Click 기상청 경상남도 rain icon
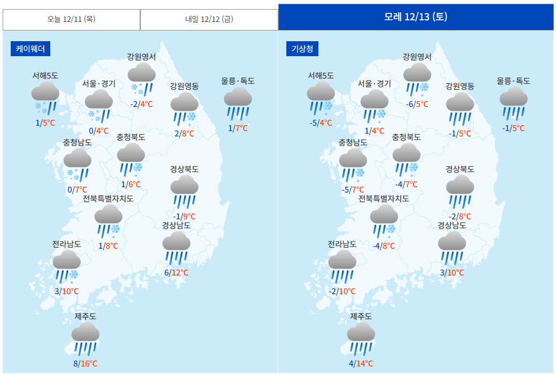 coord(452,248)
